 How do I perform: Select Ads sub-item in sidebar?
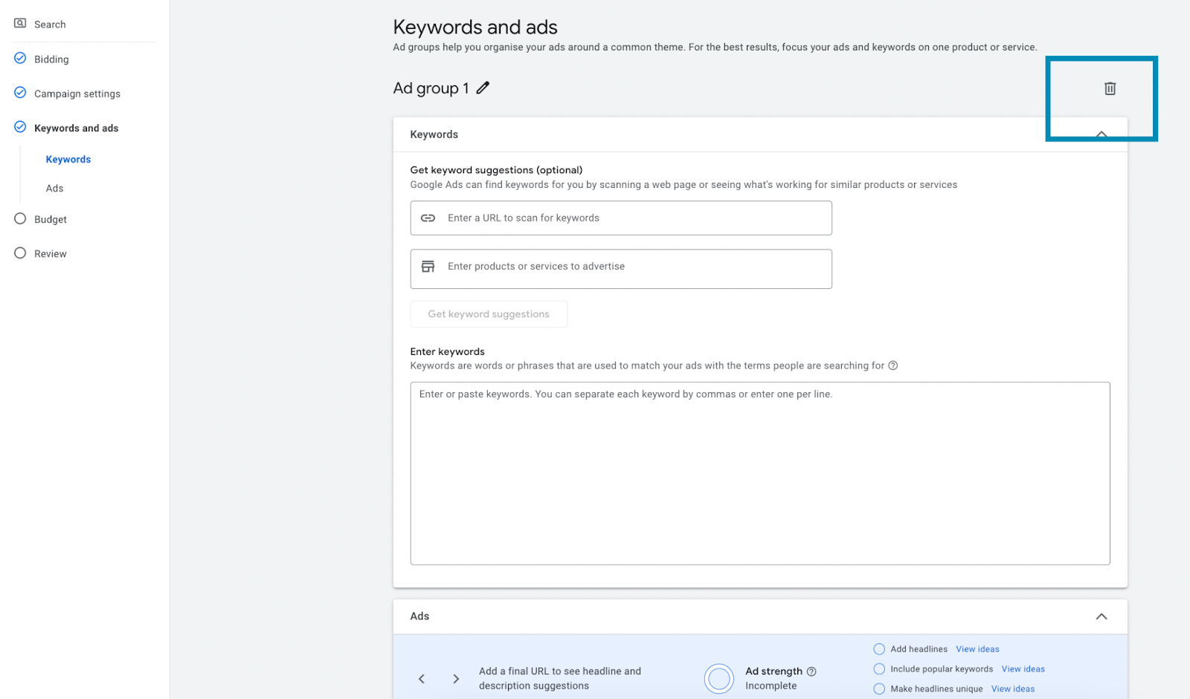[x=54, y=189]
